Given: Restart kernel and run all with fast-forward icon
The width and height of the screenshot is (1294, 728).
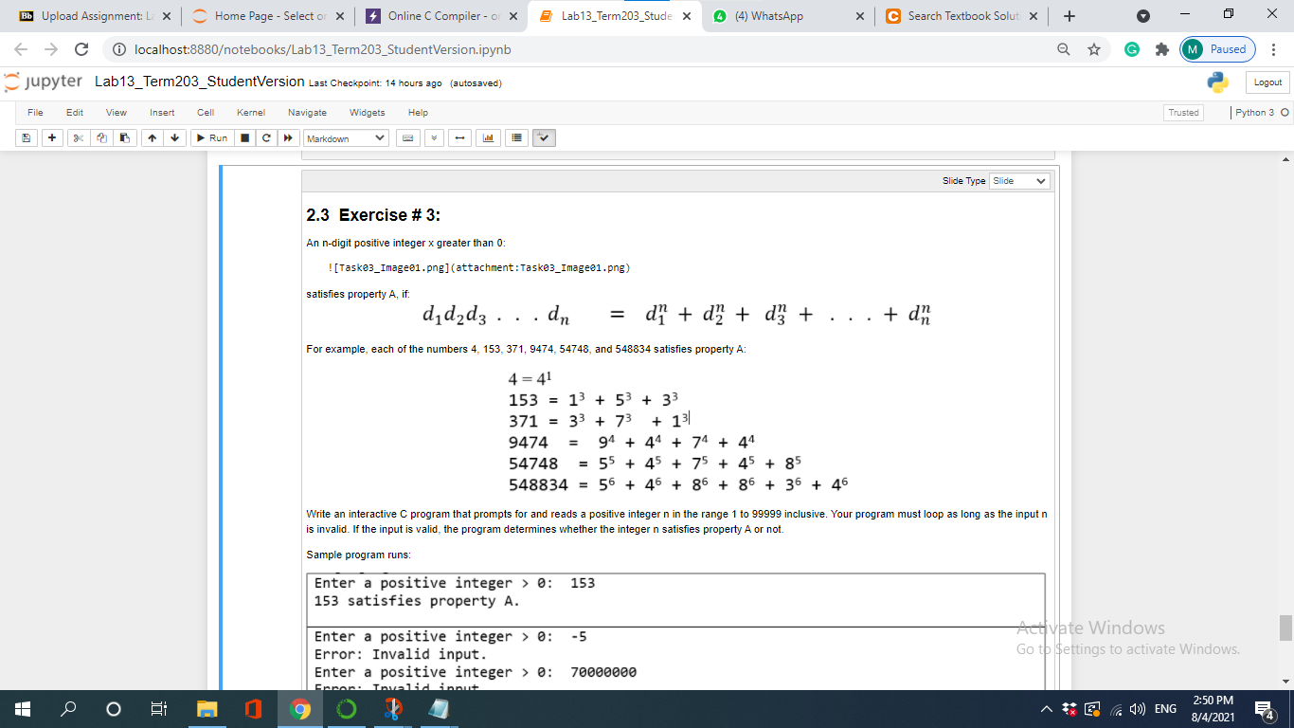Looking at the screenshot, I should click(x=288, y=137).
